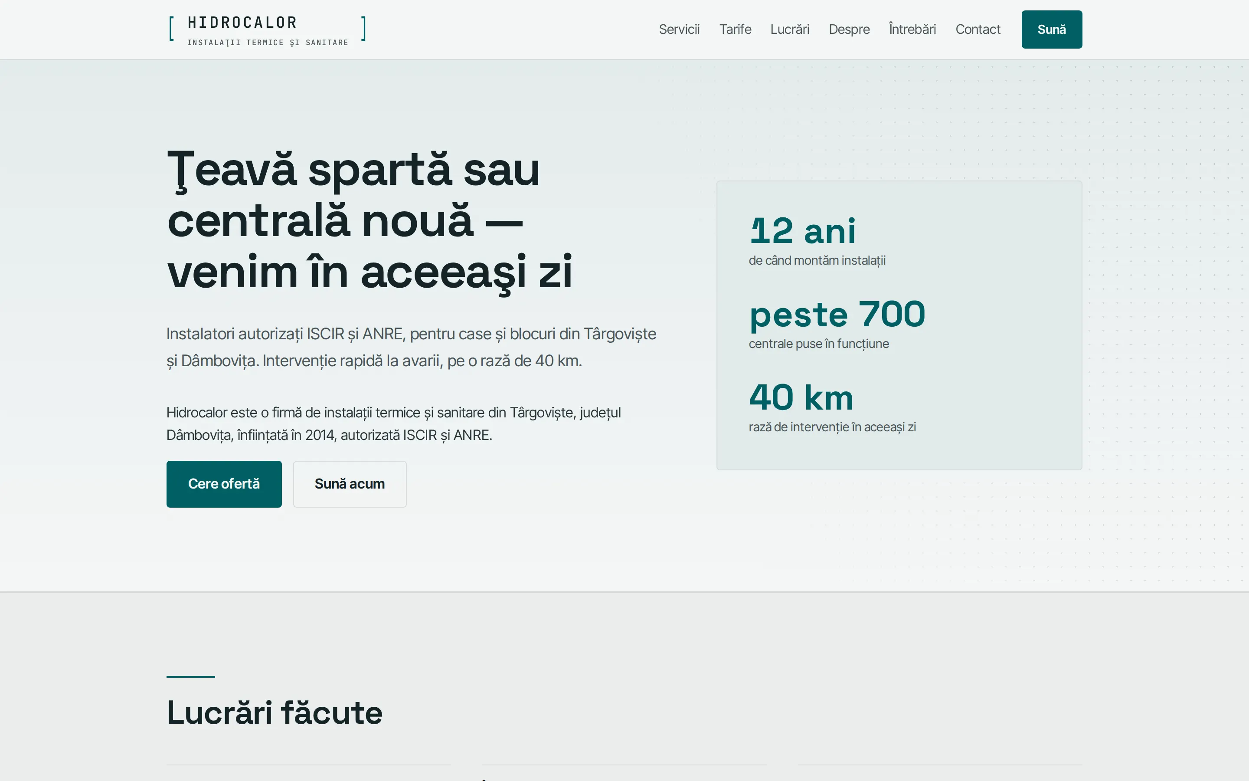Go to Servicii in the navigation

coord(679,30)
